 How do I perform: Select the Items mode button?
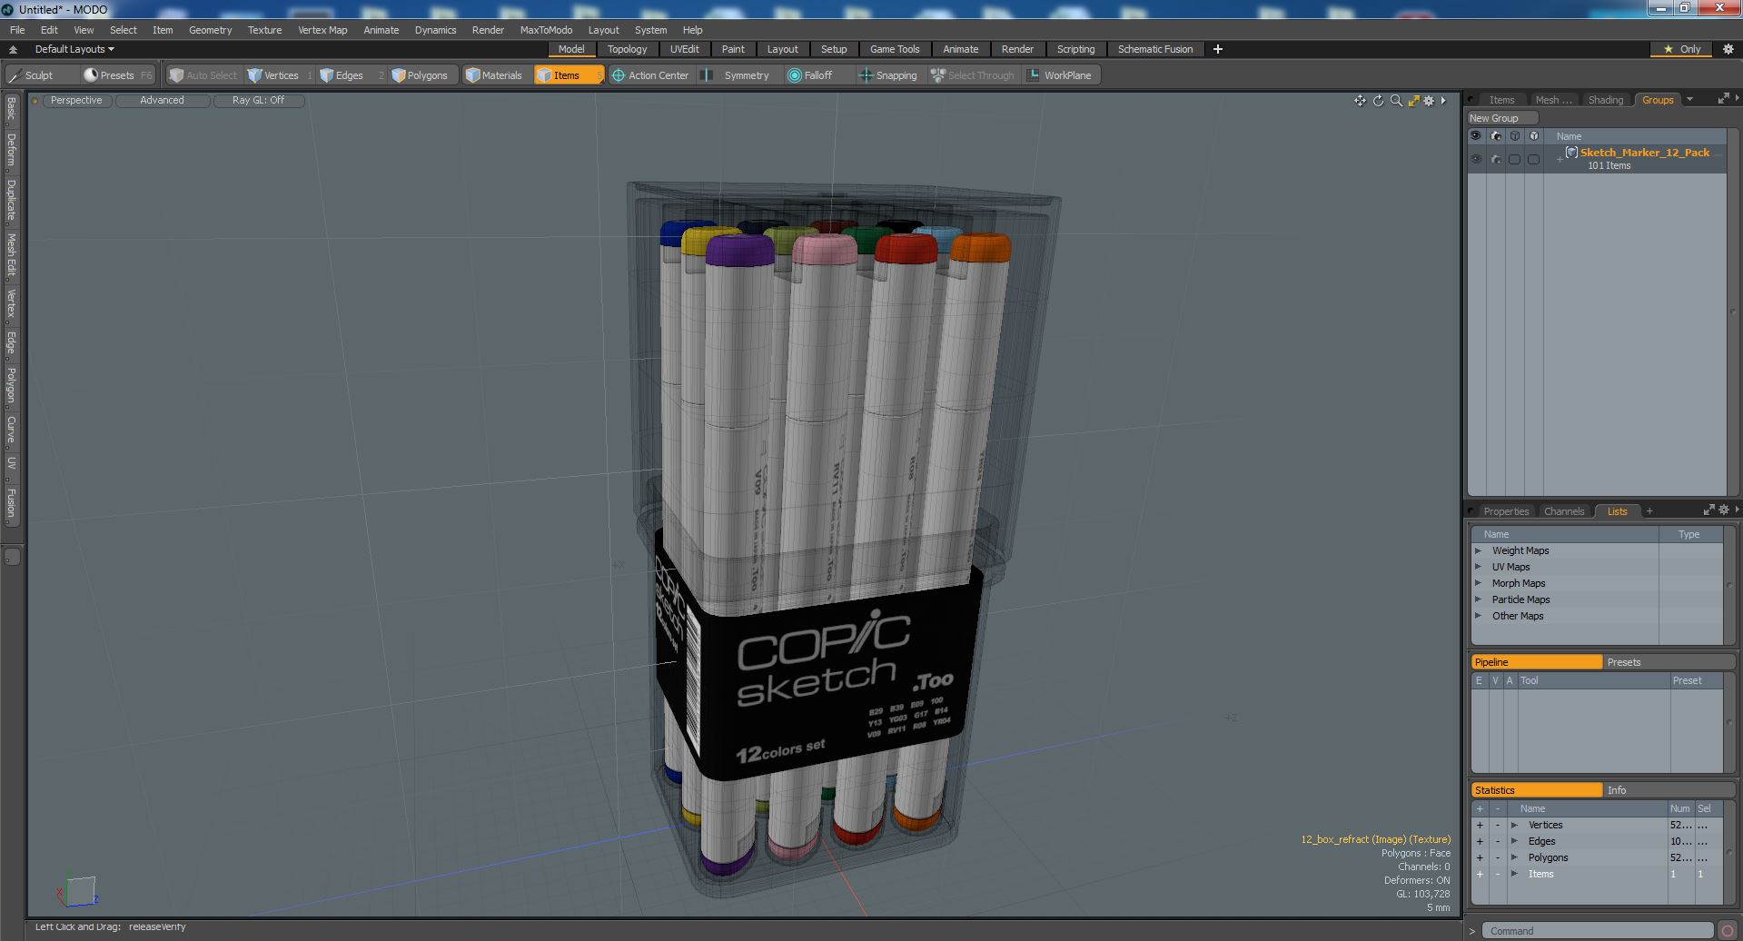click(568, 75)
